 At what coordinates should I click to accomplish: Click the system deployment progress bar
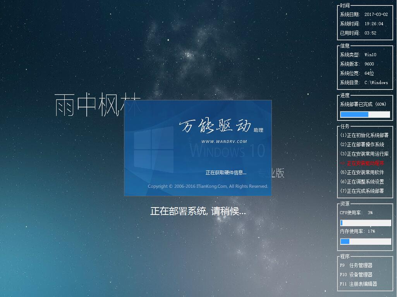365,115
